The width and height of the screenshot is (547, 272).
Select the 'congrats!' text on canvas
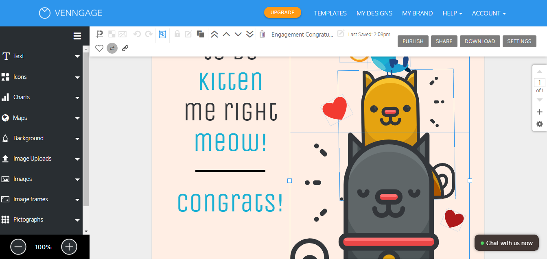230,202
